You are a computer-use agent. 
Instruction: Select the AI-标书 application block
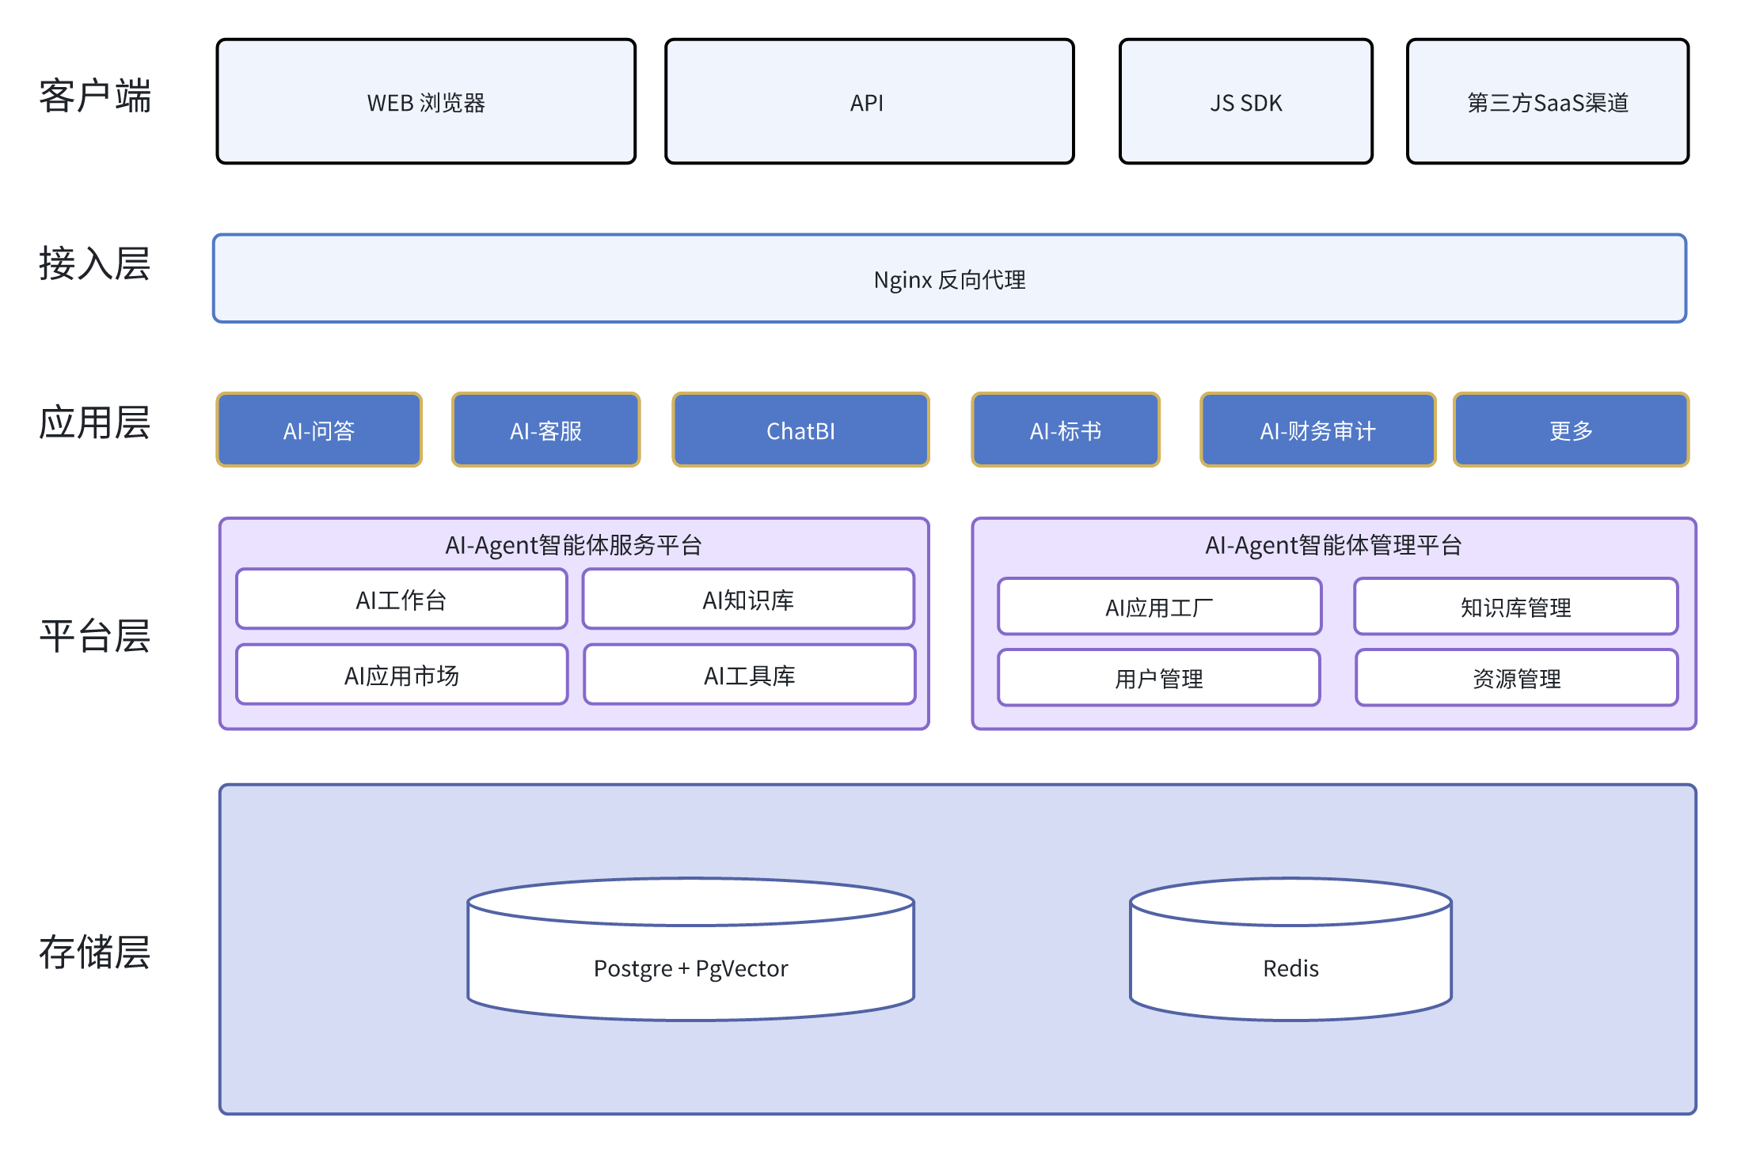[x=1065, y=430]
